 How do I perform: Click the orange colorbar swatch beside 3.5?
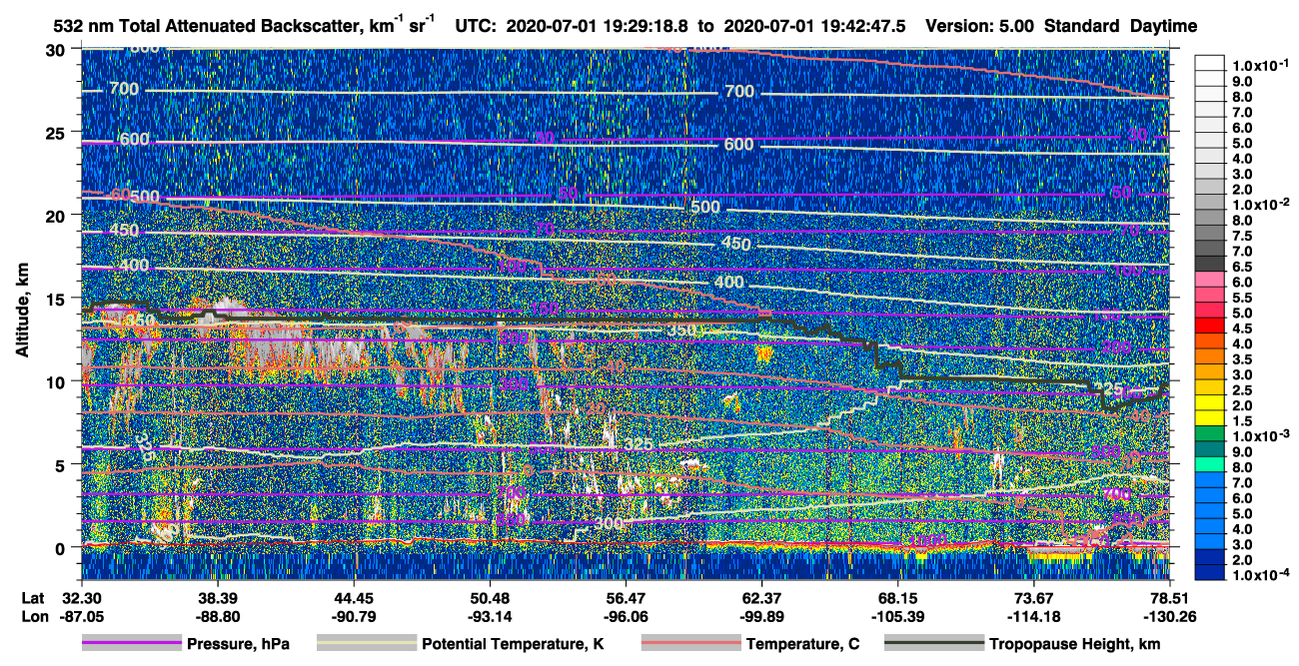(x=1210, y=356)
